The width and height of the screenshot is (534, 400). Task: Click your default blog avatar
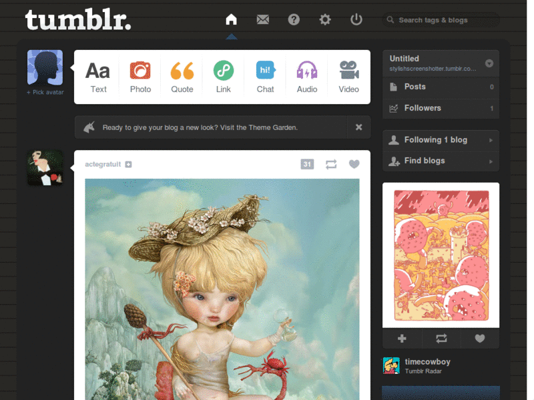pyautogui.click(x=45, y=67)
